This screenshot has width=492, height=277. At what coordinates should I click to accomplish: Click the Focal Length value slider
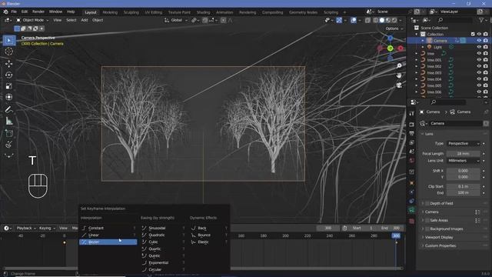click(464, 154)
